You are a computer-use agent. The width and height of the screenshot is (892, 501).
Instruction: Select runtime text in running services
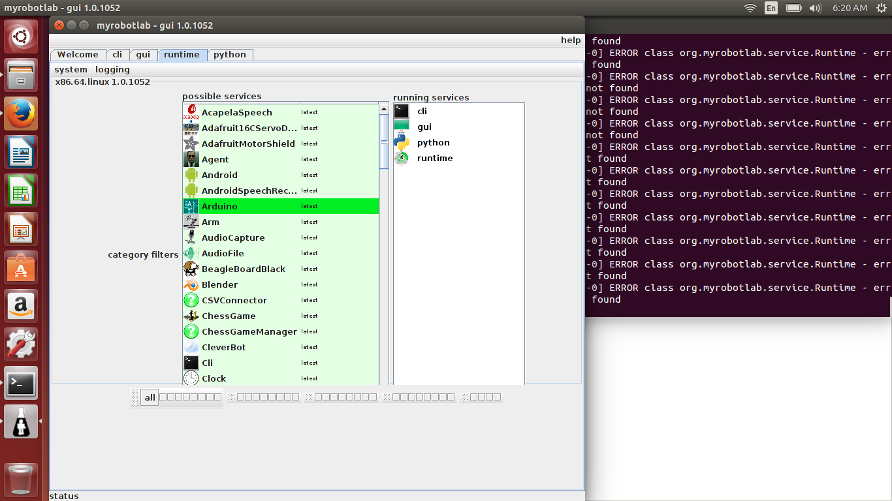click(x=435, y=158)
